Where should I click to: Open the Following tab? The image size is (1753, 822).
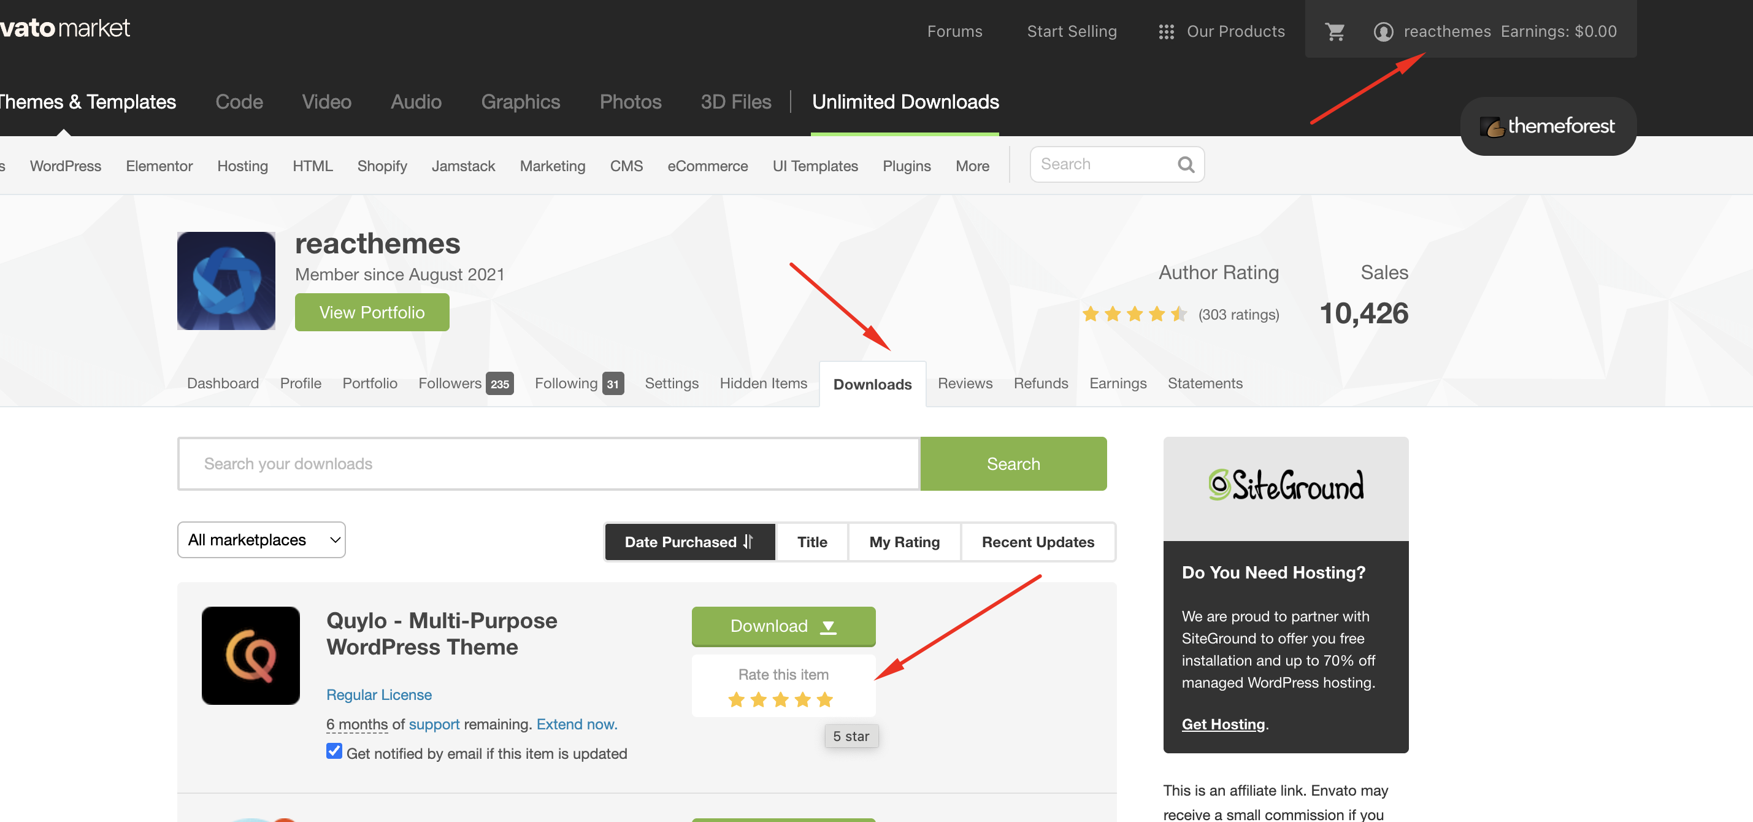(x=578, y=383)
